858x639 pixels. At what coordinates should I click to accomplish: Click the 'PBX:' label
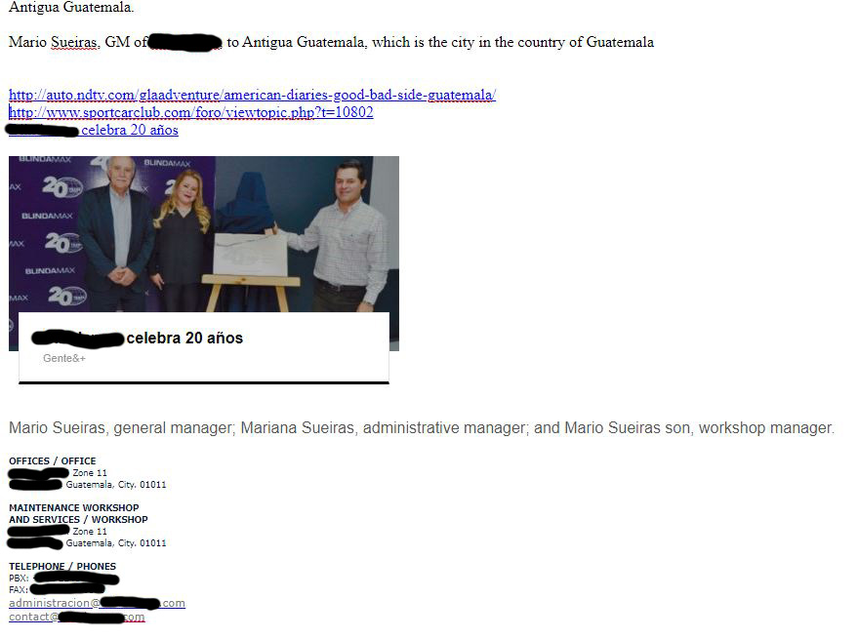click(x=19, y=579)
